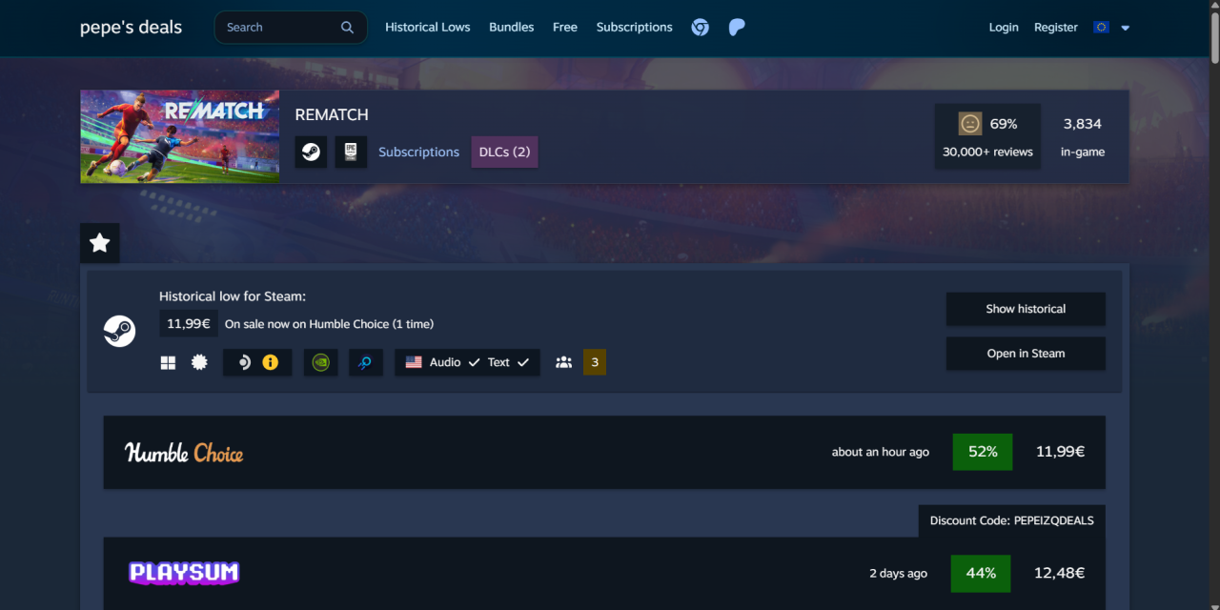Click the 52% discount badge
This screenshot has width=1220, height=610.
tap(983, 452)
